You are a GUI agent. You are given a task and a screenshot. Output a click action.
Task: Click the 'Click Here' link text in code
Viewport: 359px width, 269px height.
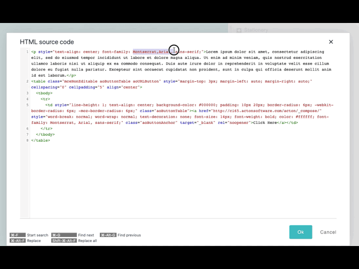coord(265,123)
